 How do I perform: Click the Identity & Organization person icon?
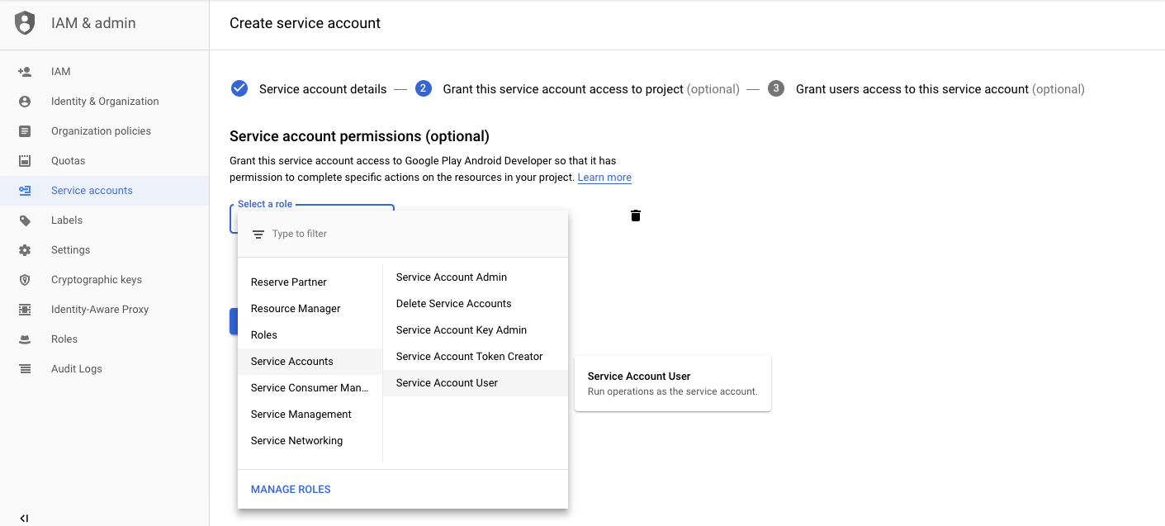(x=25, y=102)
